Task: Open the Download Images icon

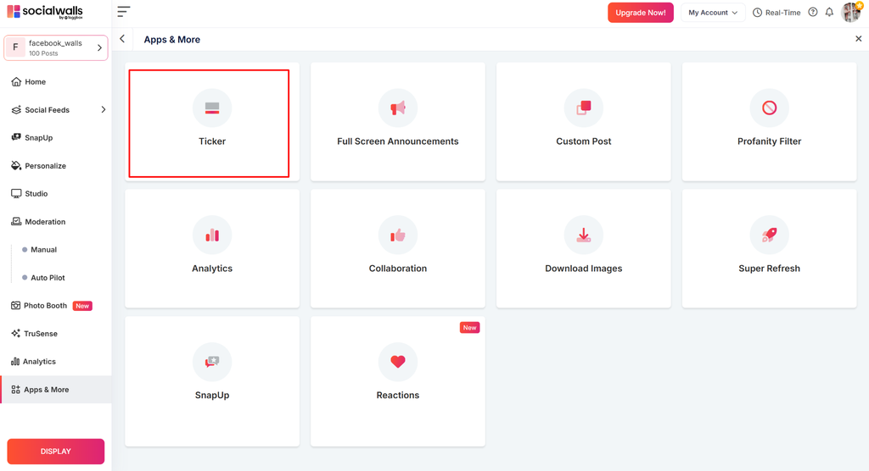Action: pos(584,235)
